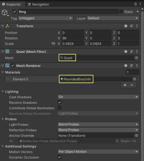This screenshot has height=161, width=144.
Task: Click the Ring object name field
Action: point(68,12)
